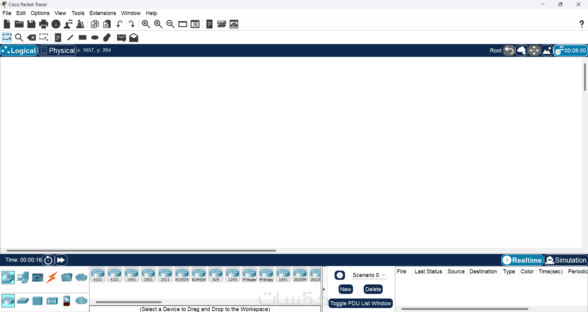Viewport: 588px width, 312px height.
Task: Switch to Logical workspace view
Action: (19, 50)
